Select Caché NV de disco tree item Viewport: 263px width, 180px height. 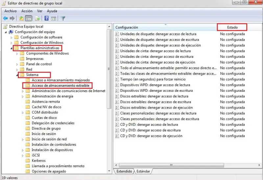pos(46,107)
